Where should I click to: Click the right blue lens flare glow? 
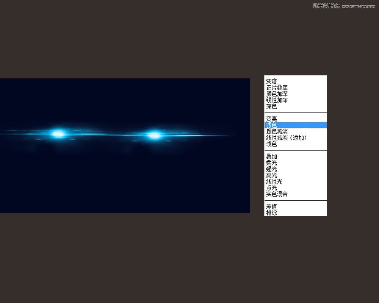pyautogui.click(x=154, y=135)
